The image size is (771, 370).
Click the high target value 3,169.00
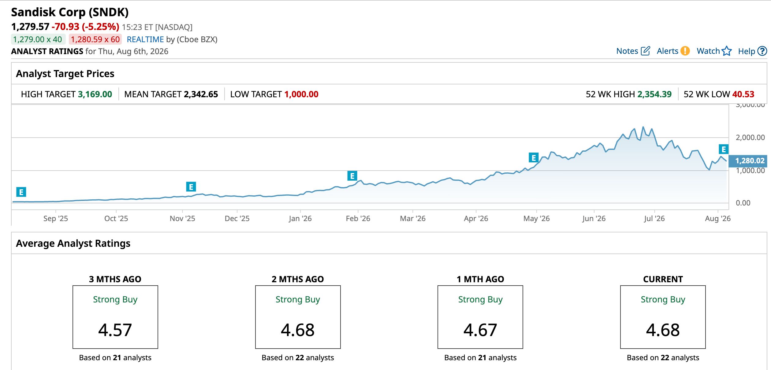coord(95,94)
